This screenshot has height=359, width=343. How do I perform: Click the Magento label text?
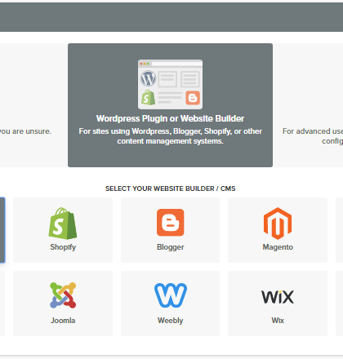(278, 247)
